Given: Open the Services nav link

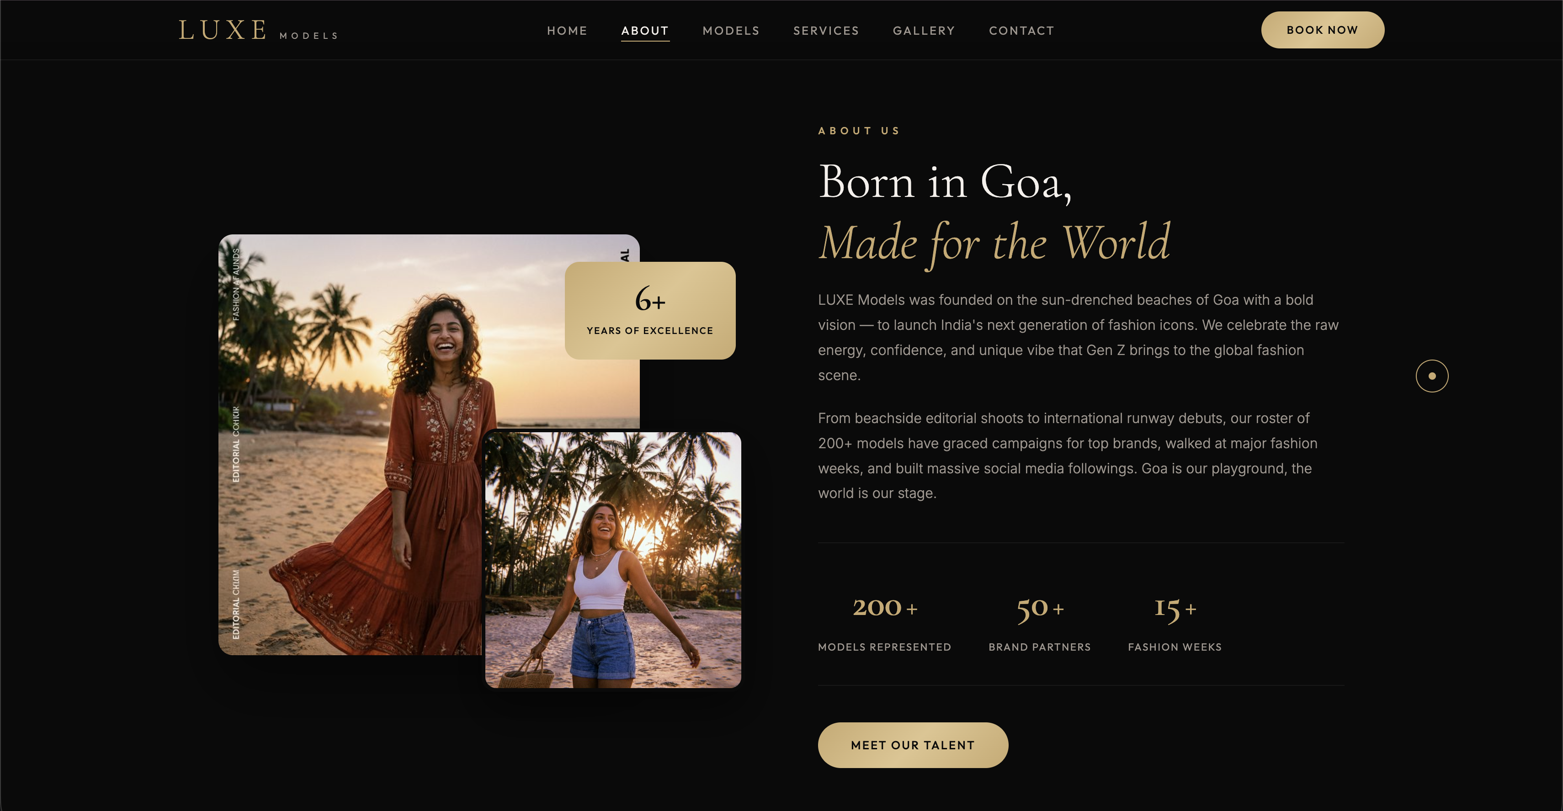Looking at the screenshot, I should 826,30.
